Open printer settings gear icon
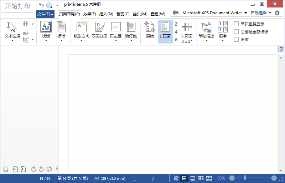 click(277, 13)
